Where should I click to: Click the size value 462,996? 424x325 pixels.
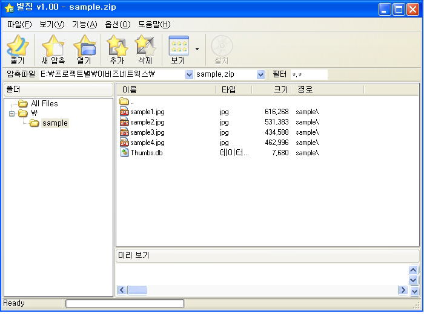click(277, 143)
